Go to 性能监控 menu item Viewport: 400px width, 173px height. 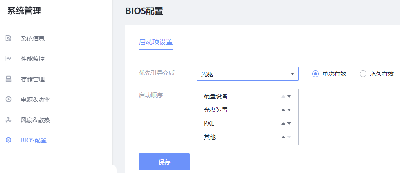tap(33, 59)
